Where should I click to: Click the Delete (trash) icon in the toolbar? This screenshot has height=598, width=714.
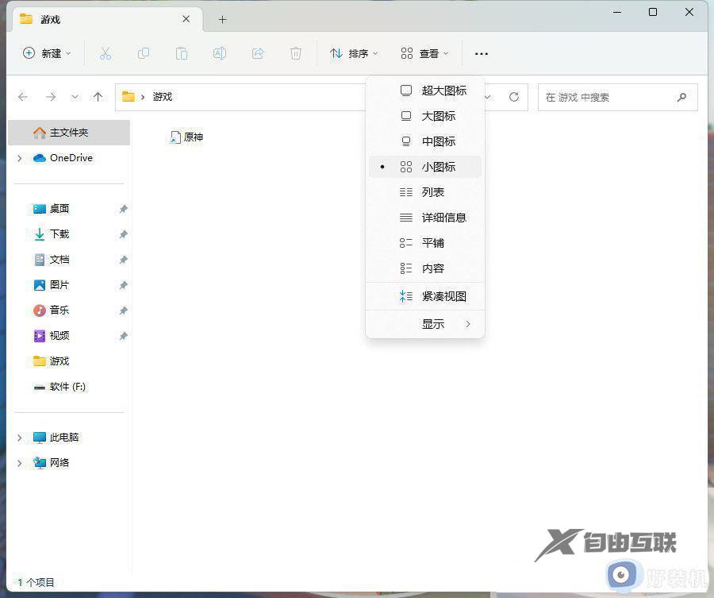pyautogui.click(x=295, y=53)
